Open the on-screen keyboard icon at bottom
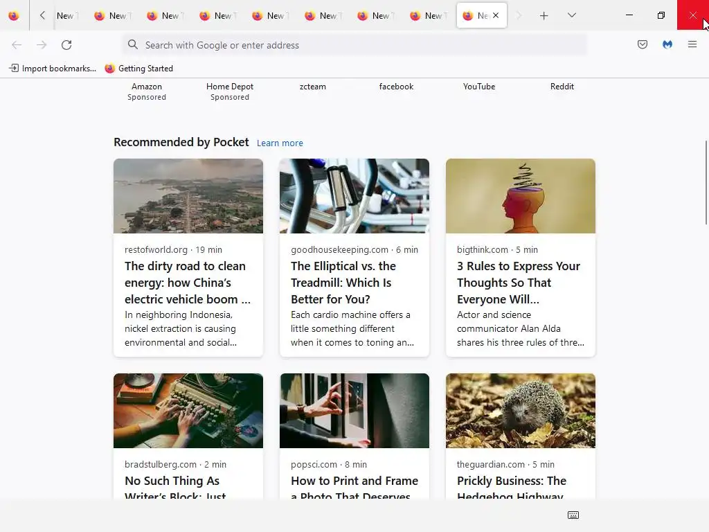 click(573, 515)
